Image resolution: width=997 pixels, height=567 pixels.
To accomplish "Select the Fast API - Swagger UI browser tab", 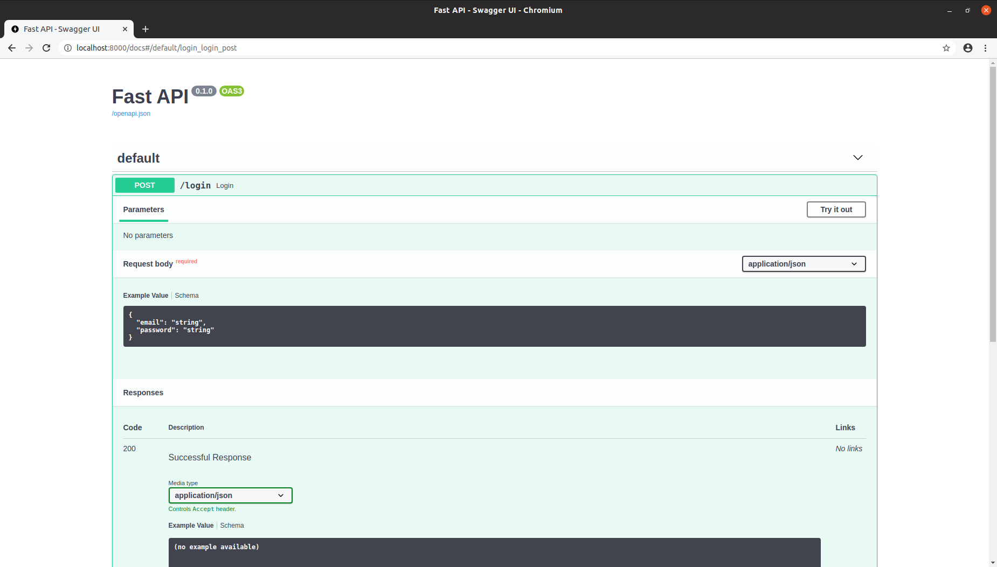I will [x=62, y=29].
